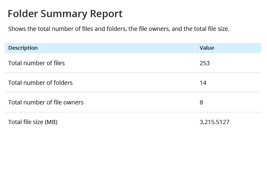
Task: Click the Total file size (MB) label
Action: (33, 122)
